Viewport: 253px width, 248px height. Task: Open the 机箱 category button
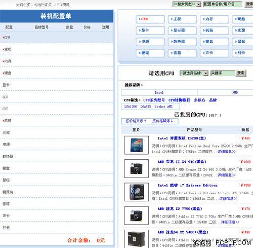(x=215, y=30)
